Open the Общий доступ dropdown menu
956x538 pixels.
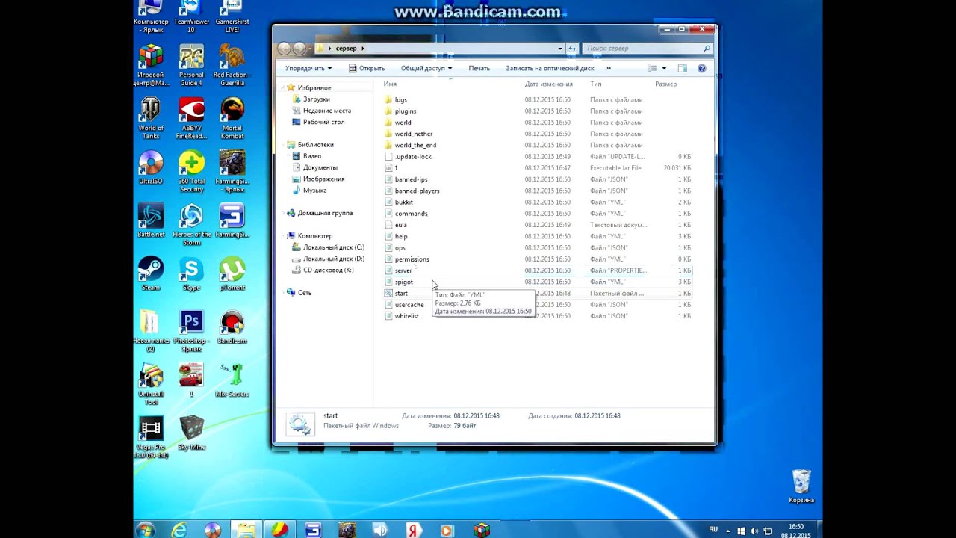426,68
